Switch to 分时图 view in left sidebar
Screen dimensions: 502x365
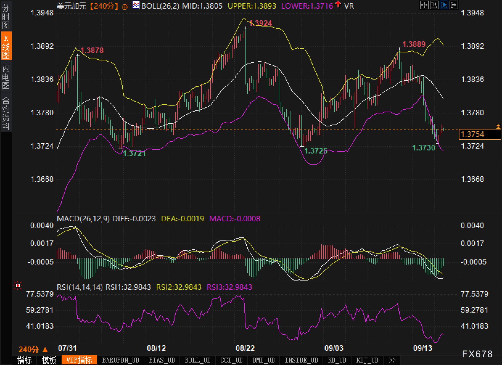click(6, 17)
